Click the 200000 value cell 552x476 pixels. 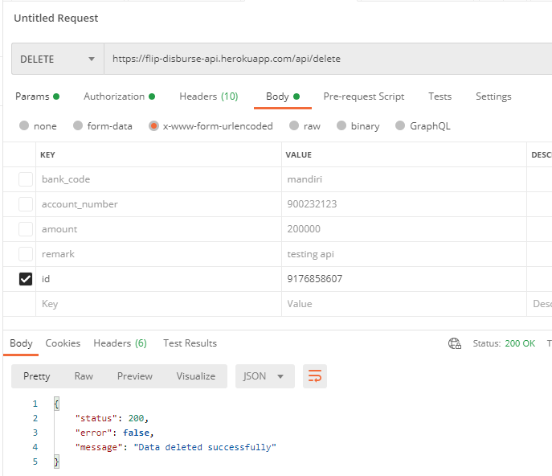[x=404, y=229]
